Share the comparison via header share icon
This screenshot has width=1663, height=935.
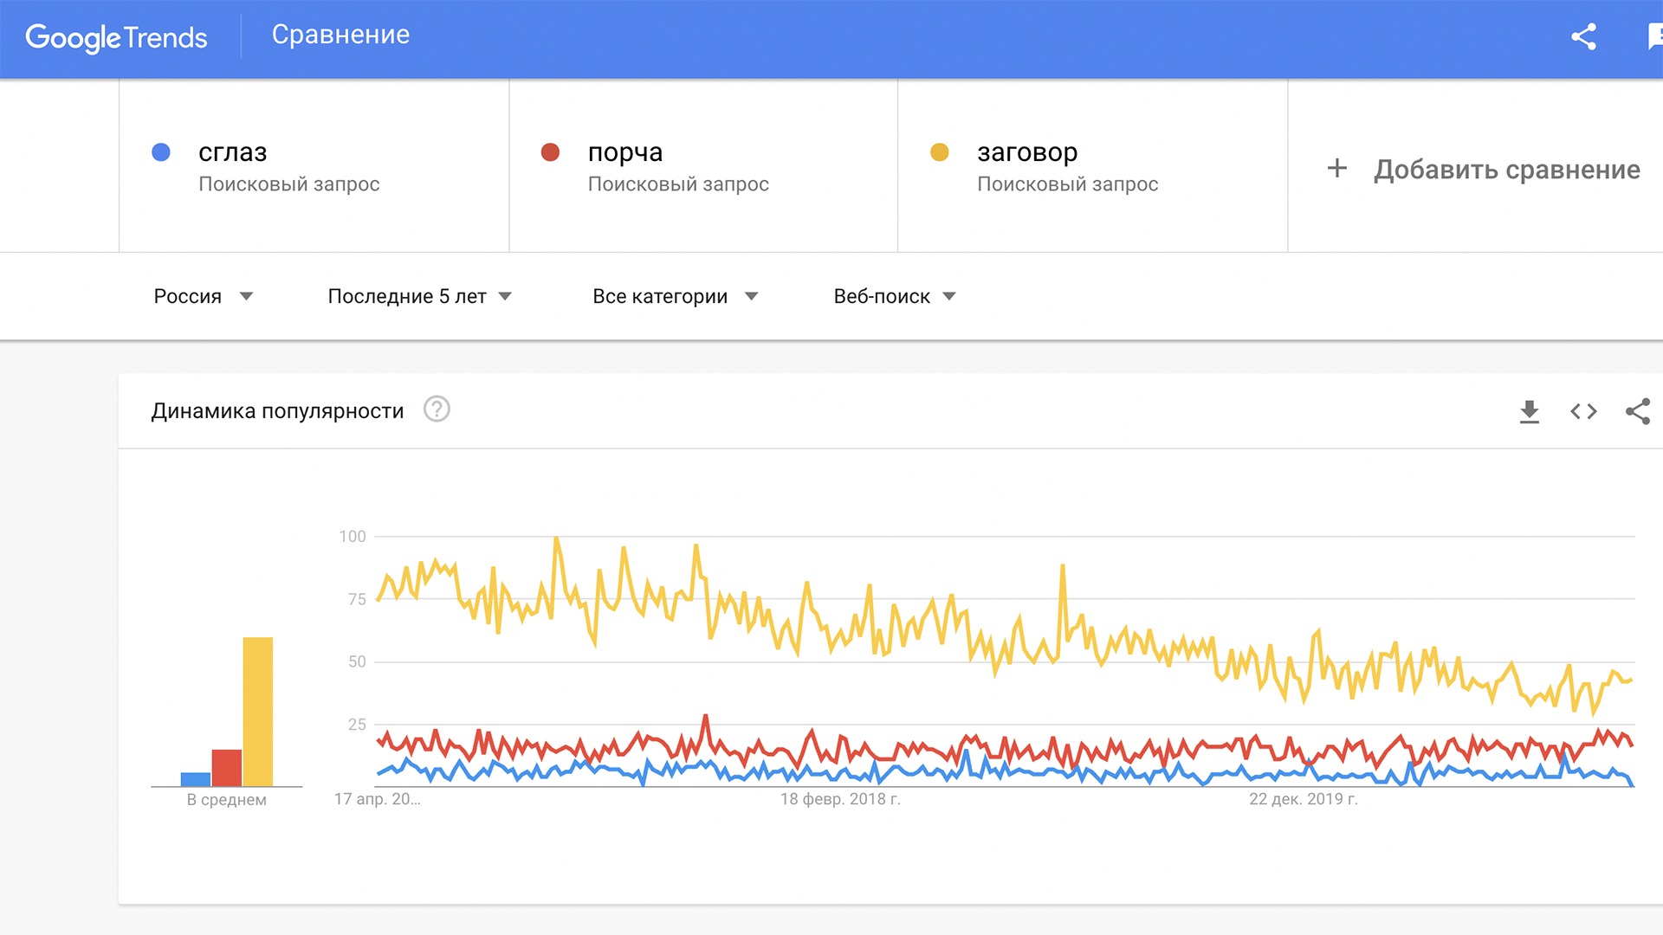click(1583, 36)
